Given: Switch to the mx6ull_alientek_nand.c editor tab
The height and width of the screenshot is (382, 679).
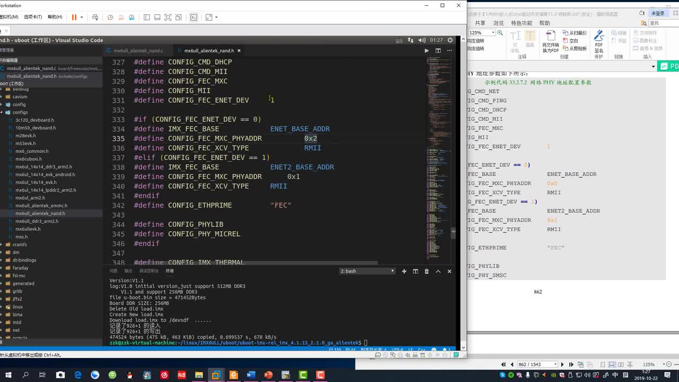Looking at the screenshot, I should coord(138,50).
